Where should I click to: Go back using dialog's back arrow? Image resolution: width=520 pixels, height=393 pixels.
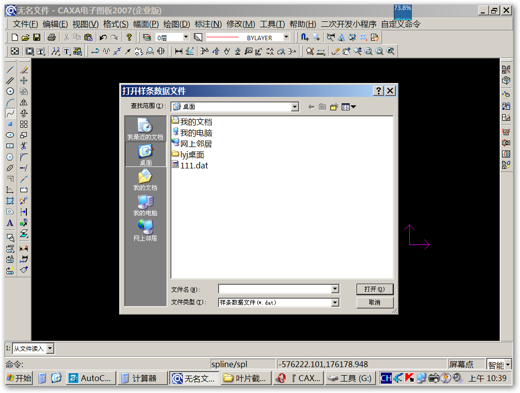point(311,107)
